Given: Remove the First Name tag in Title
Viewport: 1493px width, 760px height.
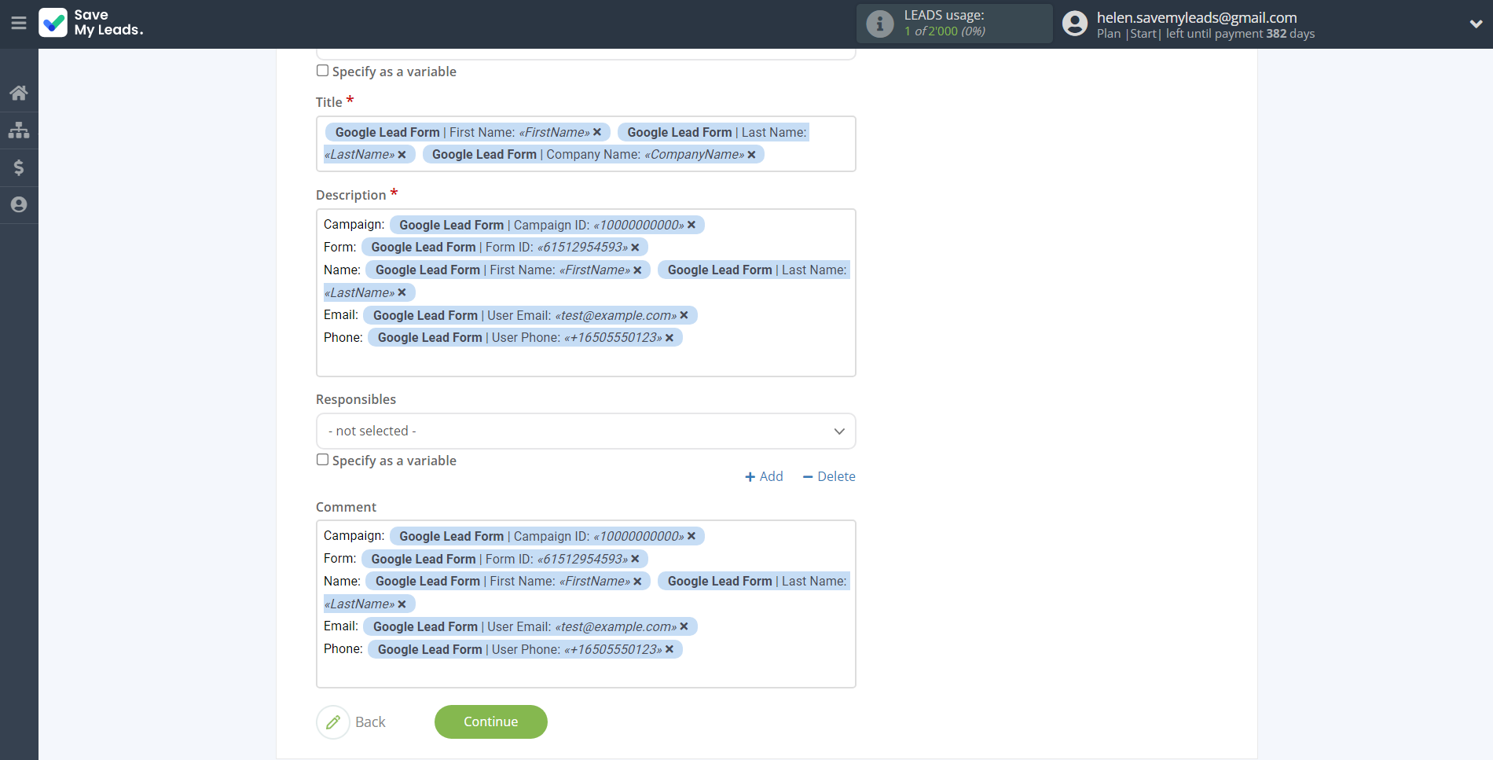Looking at the screenshot, I should pyautogui.click(x=597, y=132).
